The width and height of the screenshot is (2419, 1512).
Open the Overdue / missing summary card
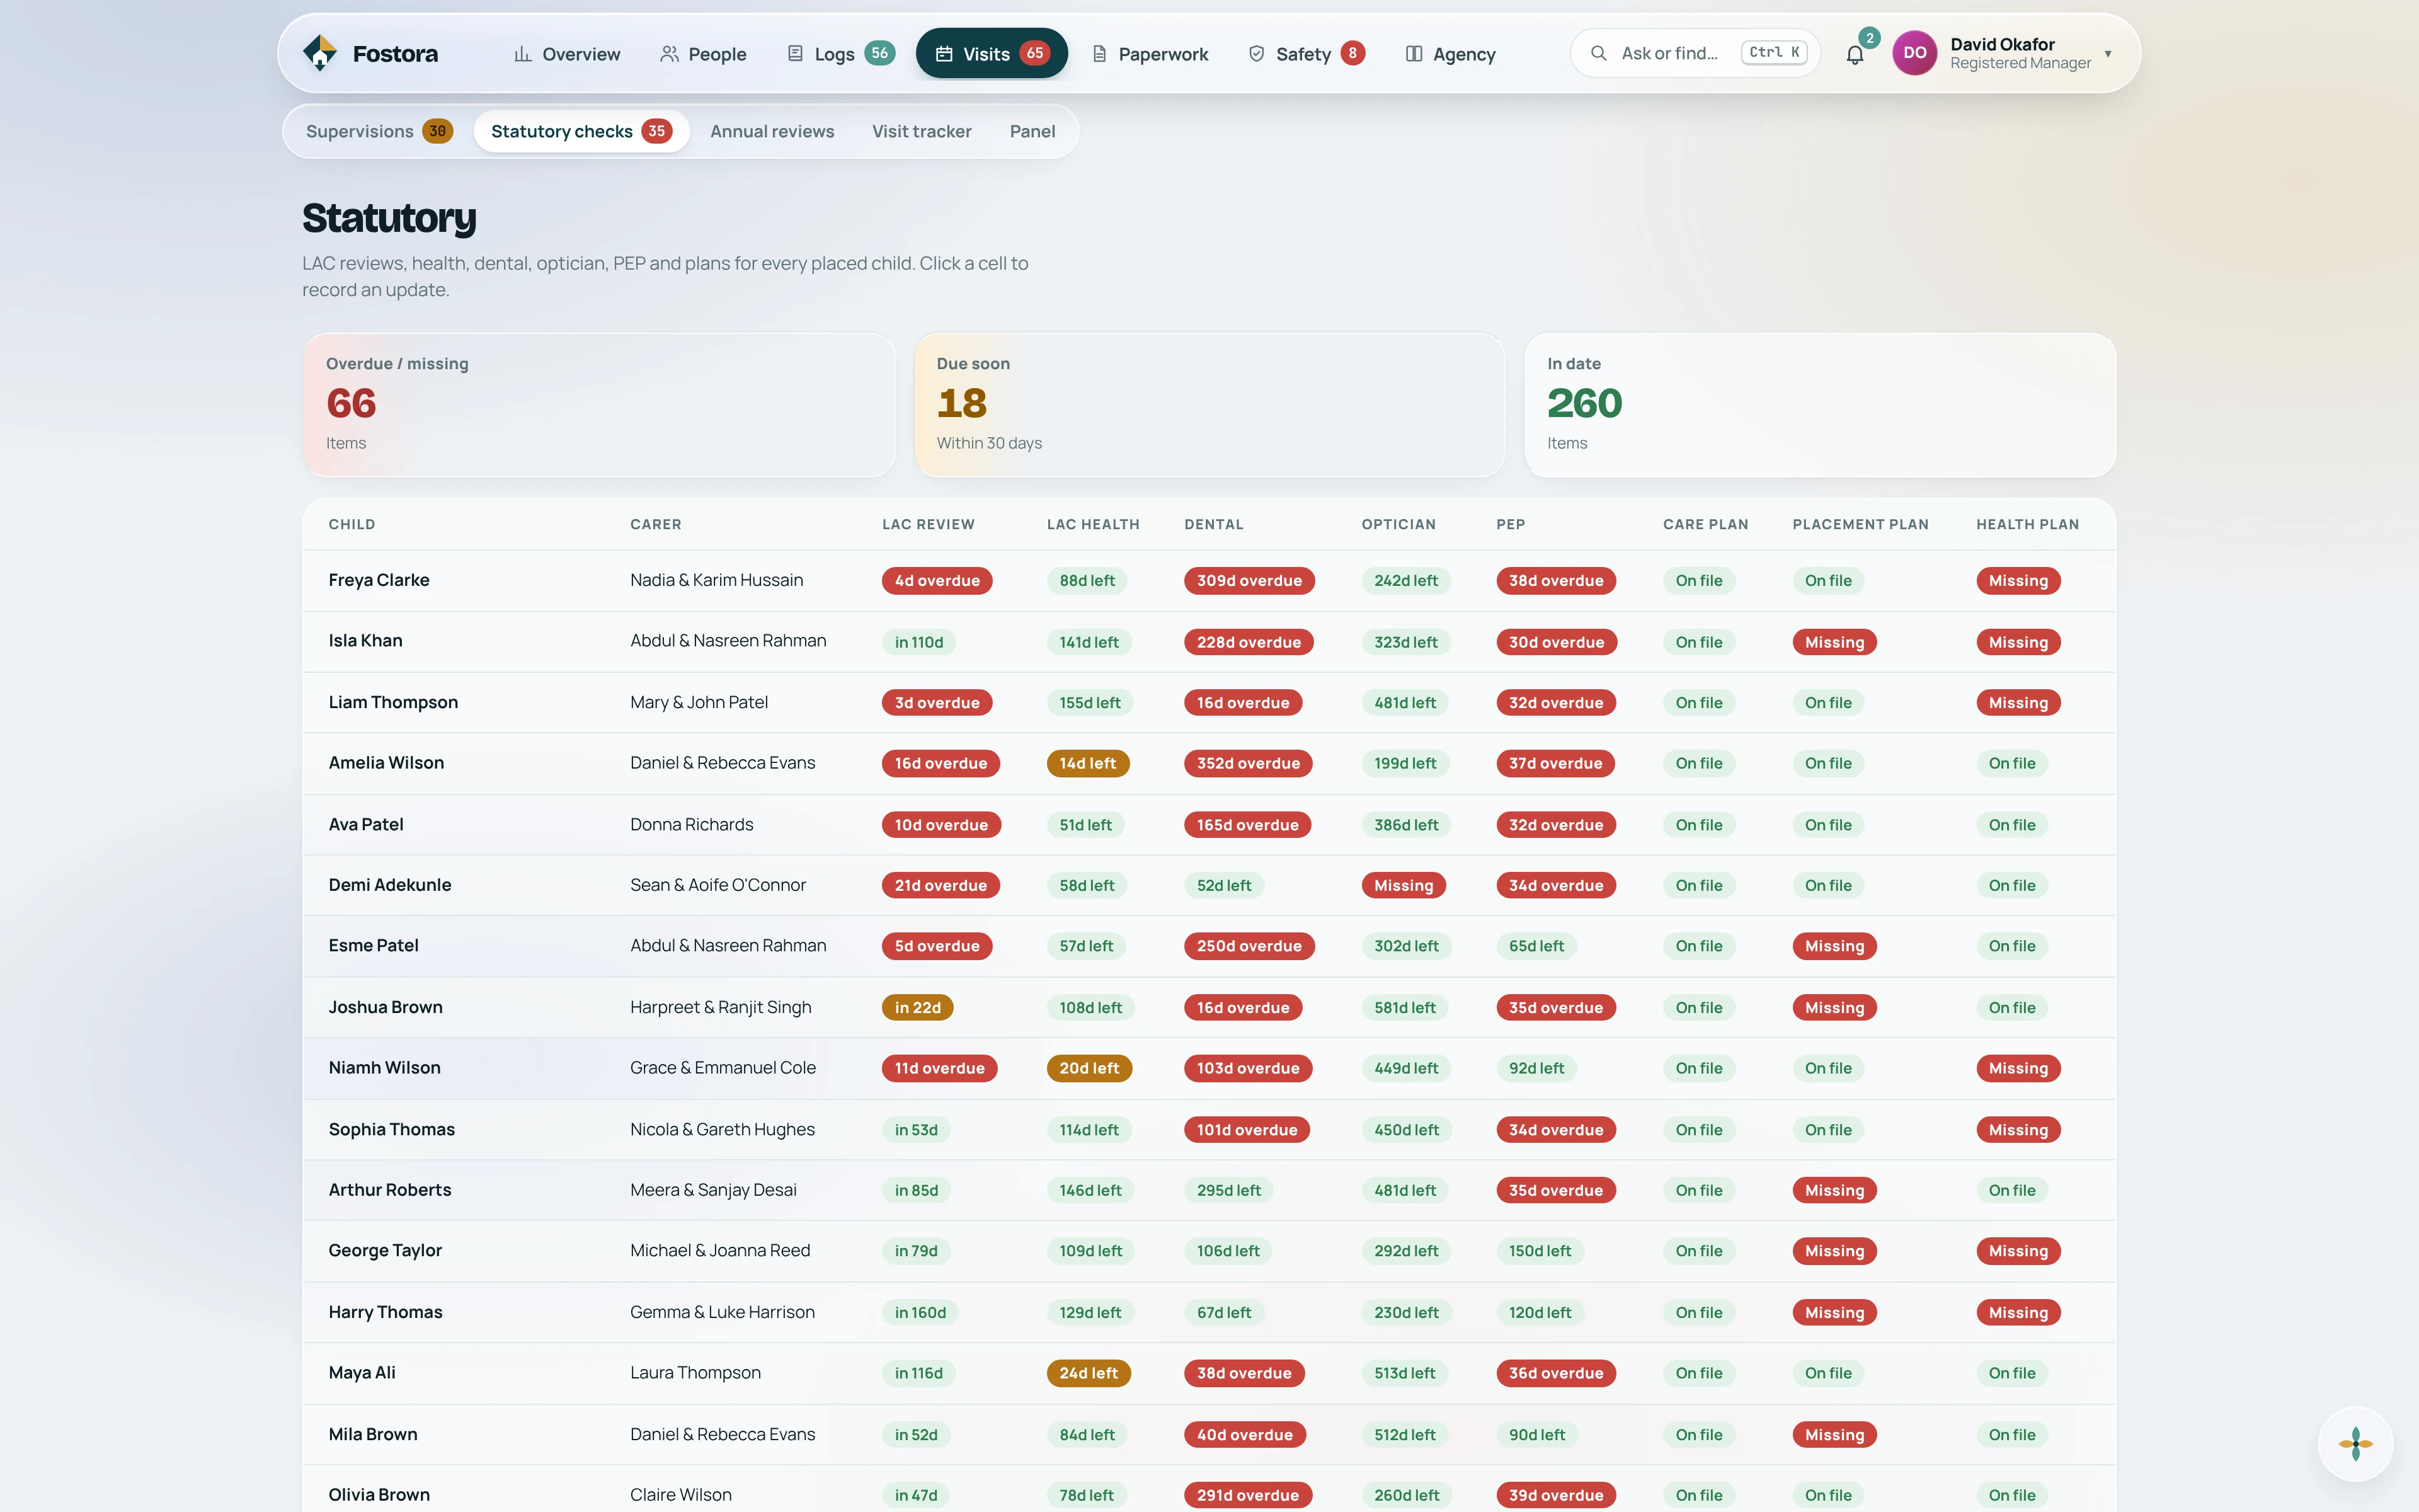click(598, 405)
